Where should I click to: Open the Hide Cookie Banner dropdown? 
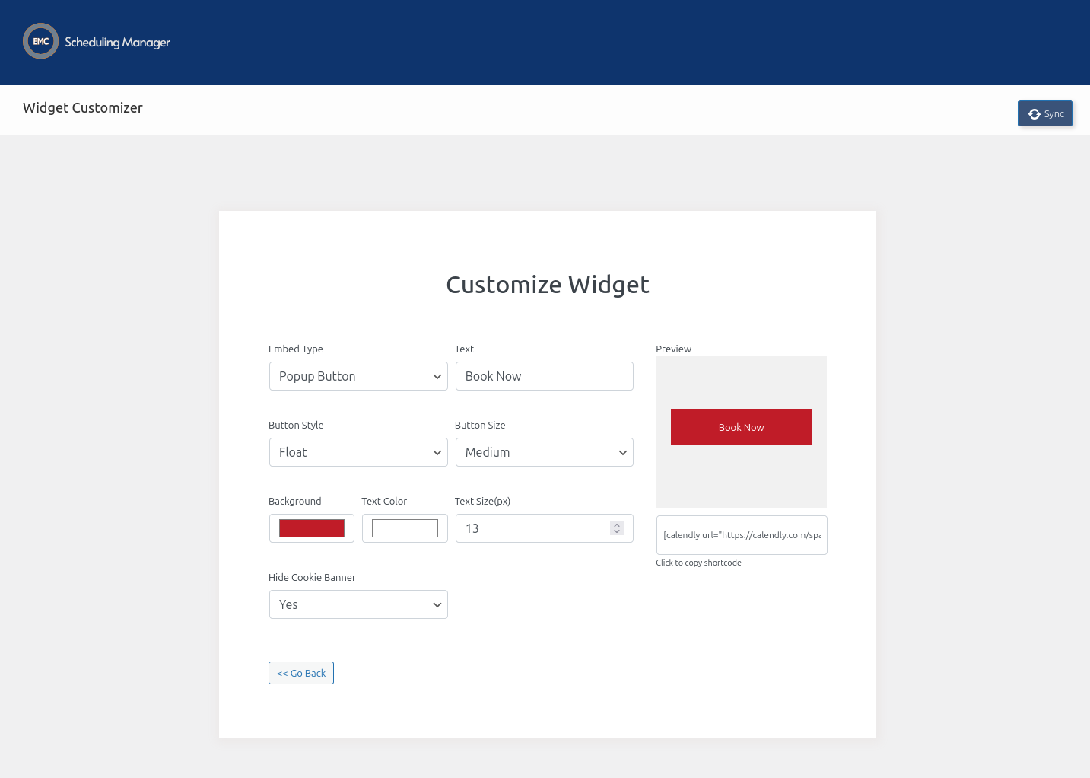click(x=358, y=604)
